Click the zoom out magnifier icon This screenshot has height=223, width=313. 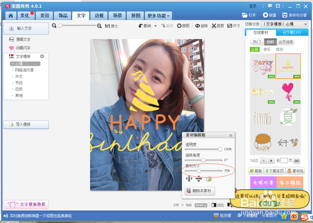click(54, 26)
